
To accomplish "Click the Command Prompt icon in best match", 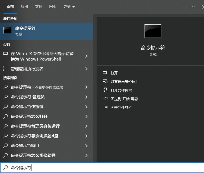I will pos(7,30).
